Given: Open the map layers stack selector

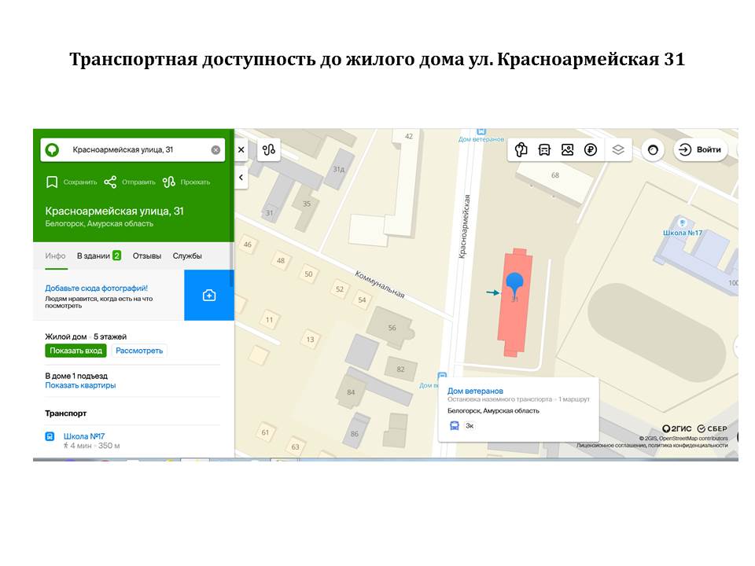Looking at the screenshot, I should 618,149.
